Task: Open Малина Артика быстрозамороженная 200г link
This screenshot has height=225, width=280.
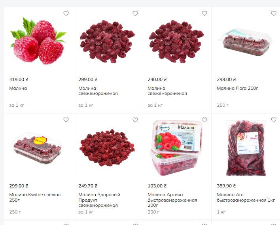Action: 172,200
